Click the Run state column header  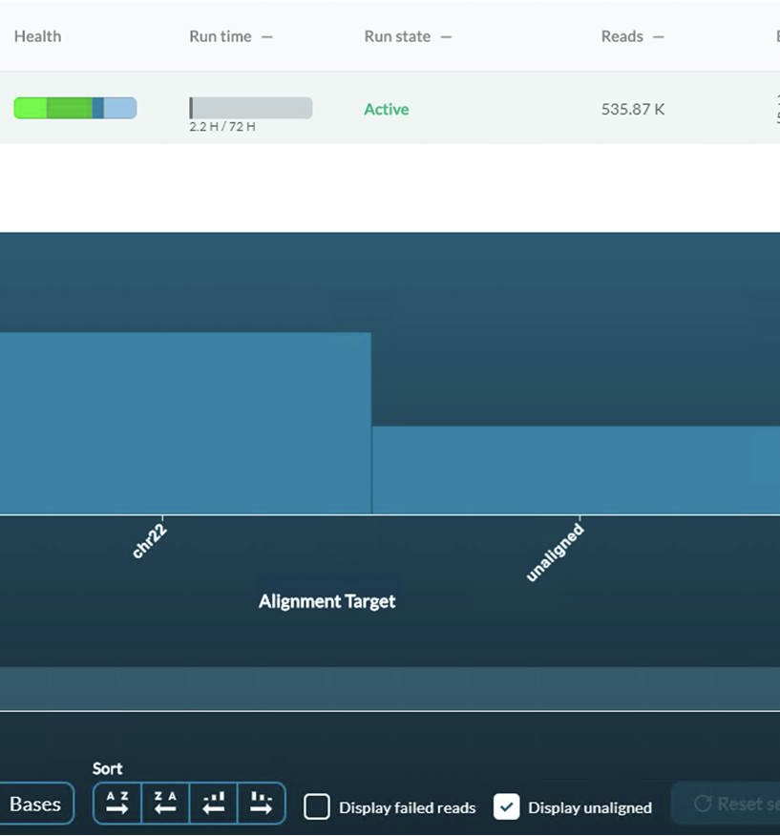[x=397, y=36]
